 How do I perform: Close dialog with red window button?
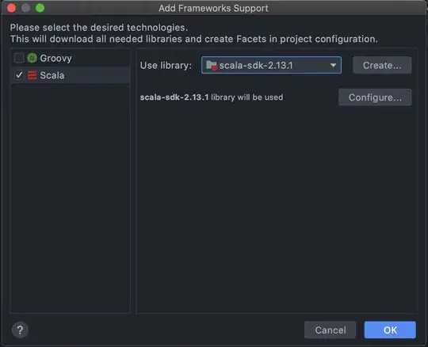11,8
